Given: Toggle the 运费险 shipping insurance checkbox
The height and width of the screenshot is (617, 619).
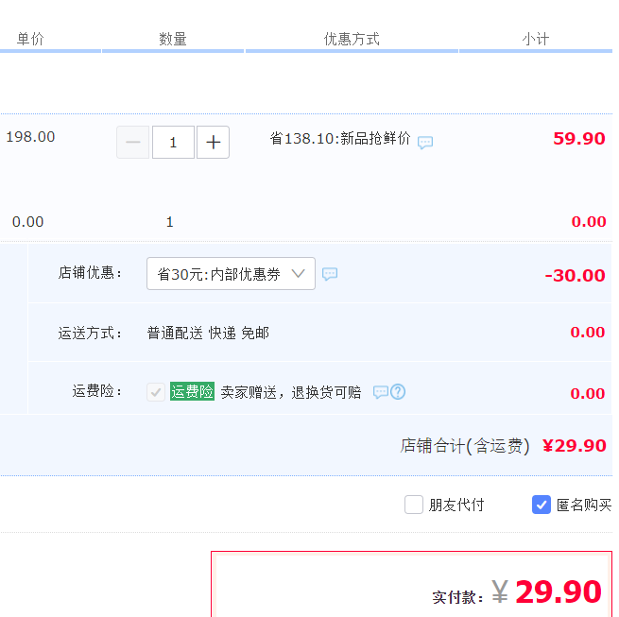Looking at the screenshot, I should click(x=156, y=392).
